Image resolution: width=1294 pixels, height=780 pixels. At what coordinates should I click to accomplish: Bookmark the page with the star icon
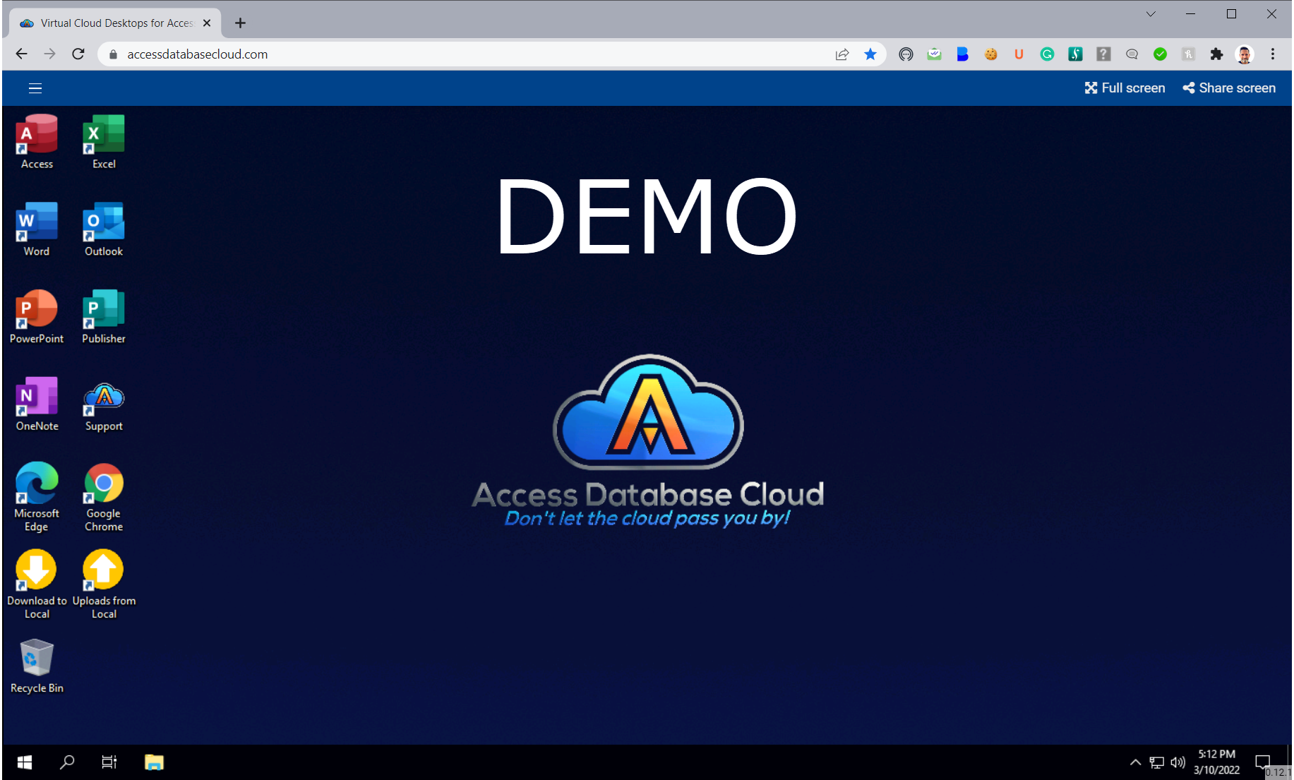tap(870, 54)
